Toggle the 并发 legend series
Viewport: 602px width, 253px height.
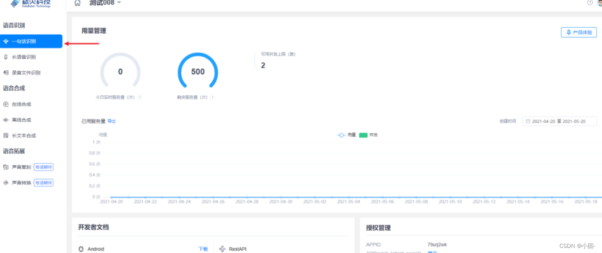click(x=369, y=135)
